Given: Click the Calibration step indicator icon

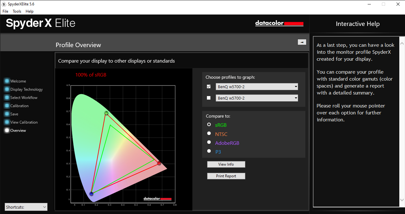Looking at the screenshot, I should click(7, 106).
